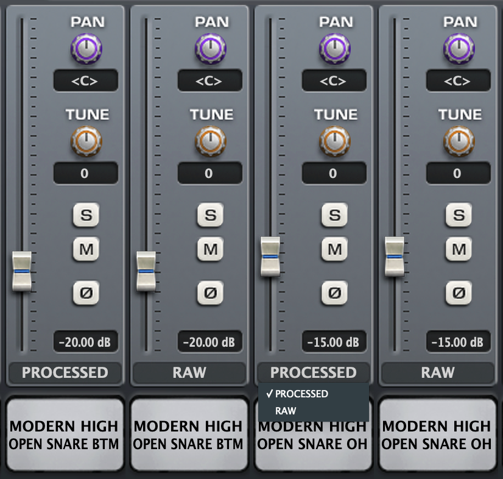
Task: Solo the raw Snare OH channel
Action: [459, 215]
